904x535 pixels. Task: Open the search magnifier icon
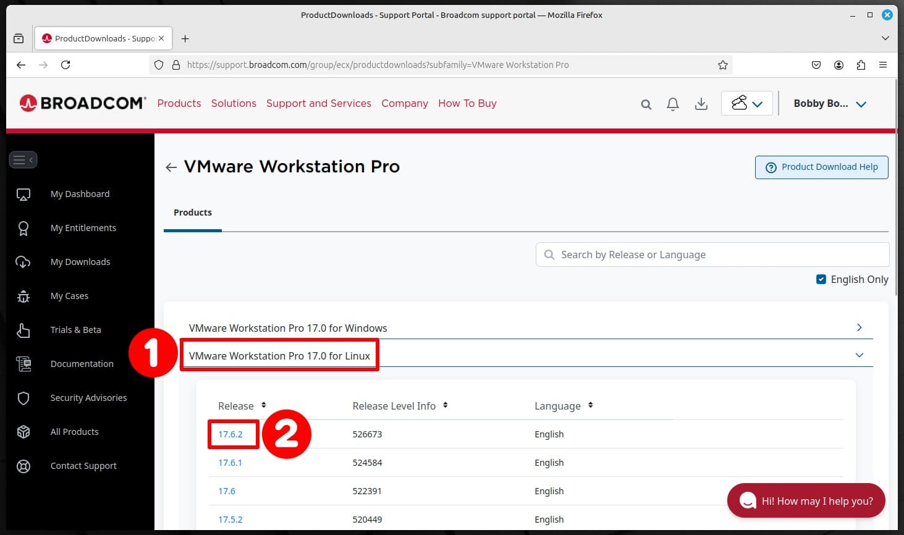[646, 104]
